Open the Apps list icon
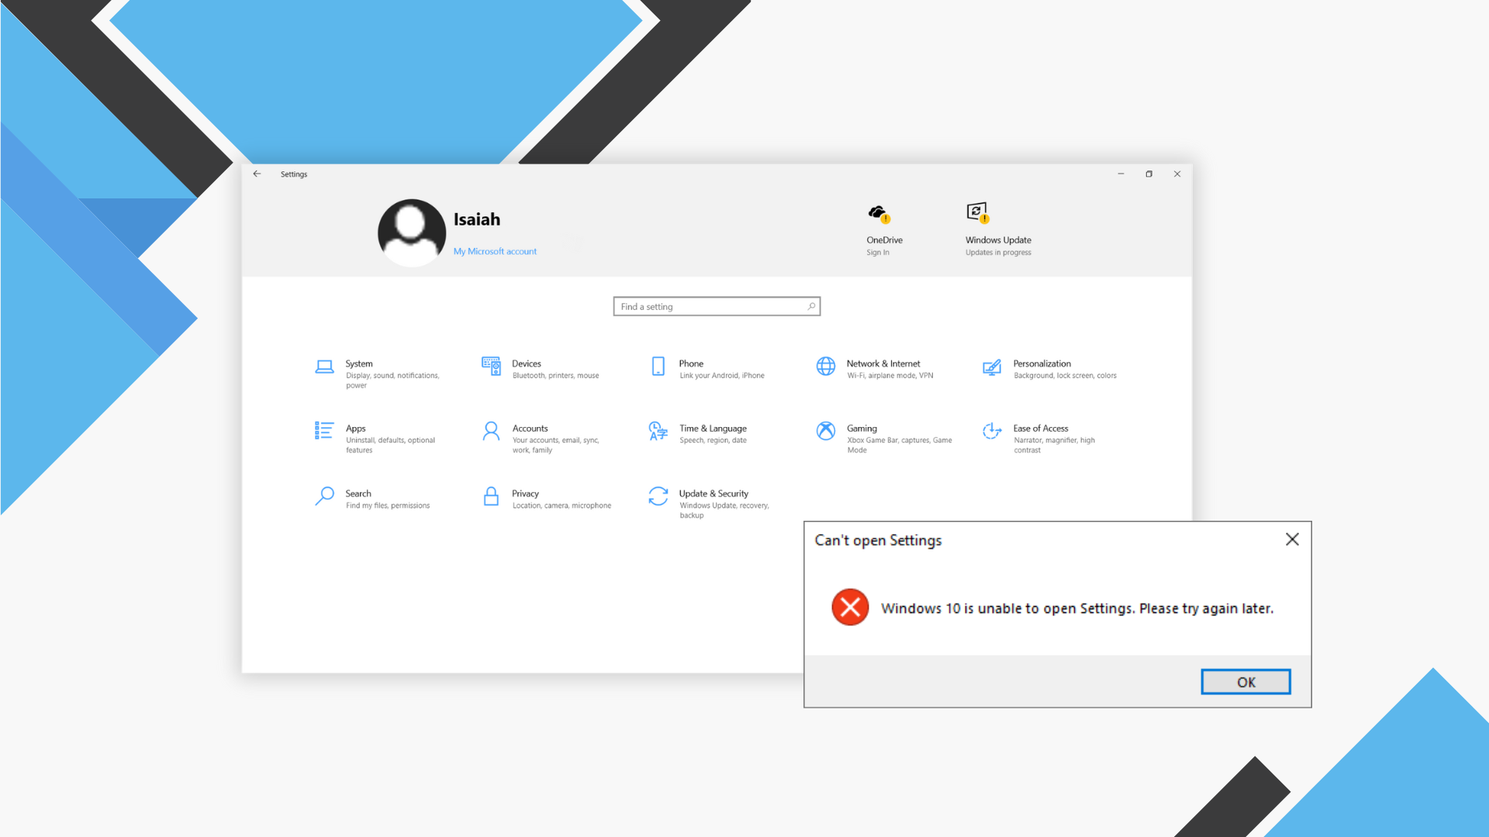Viewport: 1489px width, 837px height. [324, 431]
